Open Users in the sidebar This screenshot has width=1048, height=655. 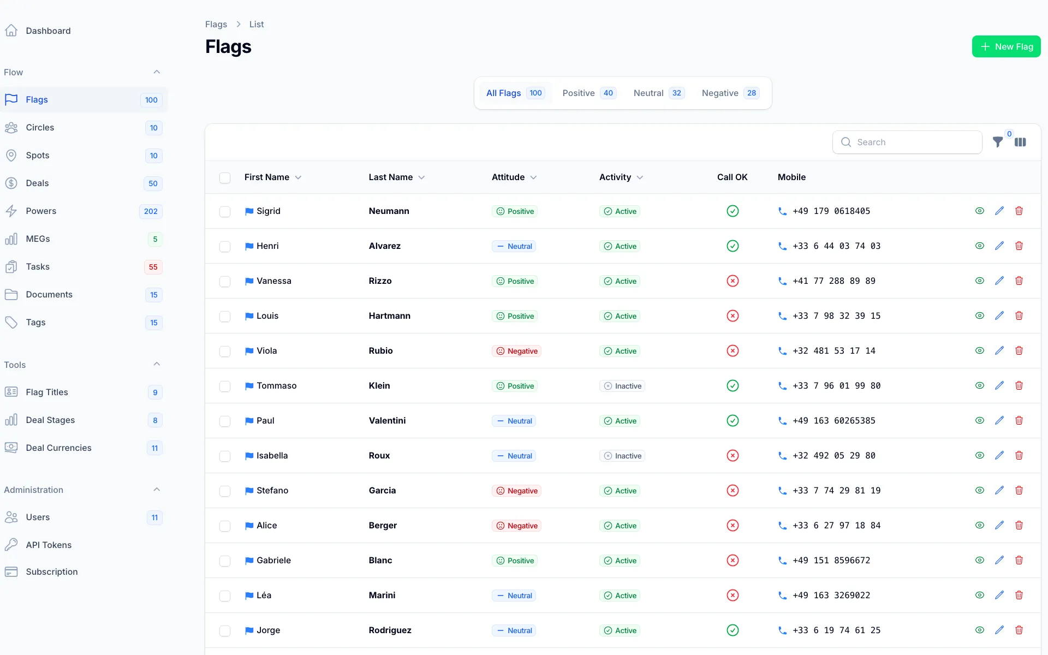pos(84,517)
